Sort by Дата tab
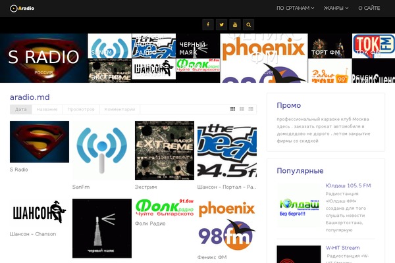This screenshot has width=395, height=263. [x=21, y=110]
